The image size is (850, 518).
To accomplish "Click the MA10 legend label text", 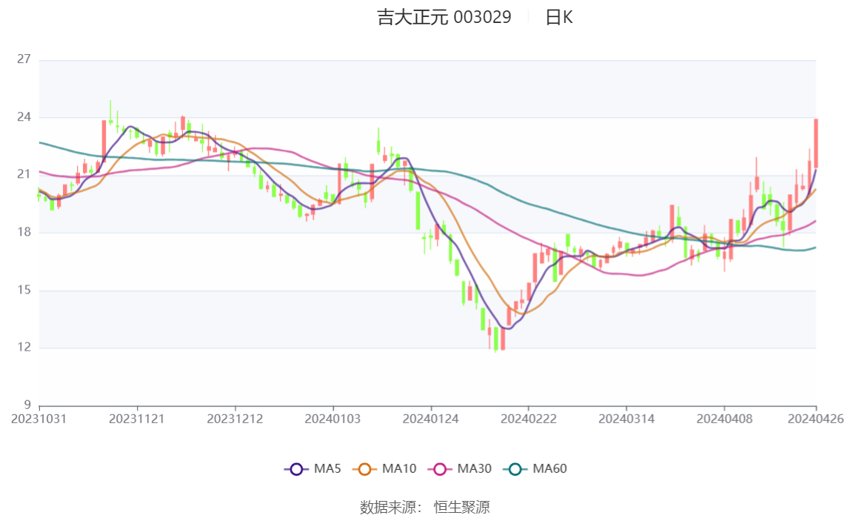I will [399, 468].
